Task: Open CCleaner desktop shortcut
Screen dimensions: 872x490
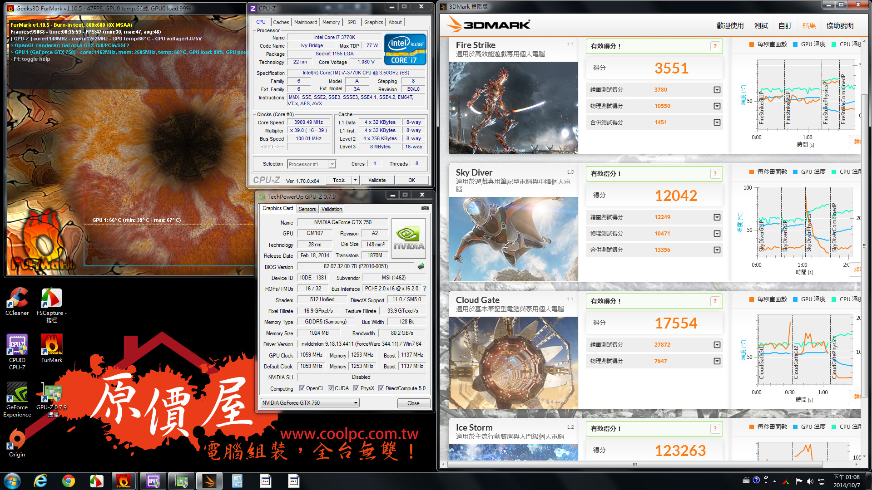Action: [x=17, y=302]
